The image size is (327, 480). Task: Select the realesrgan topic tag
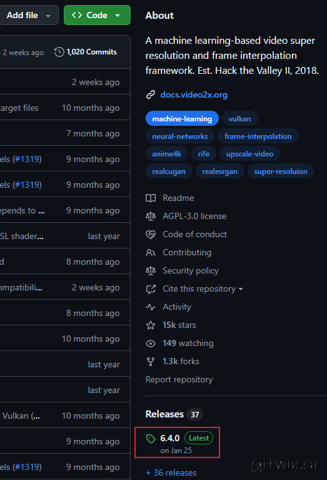[219, 171]
